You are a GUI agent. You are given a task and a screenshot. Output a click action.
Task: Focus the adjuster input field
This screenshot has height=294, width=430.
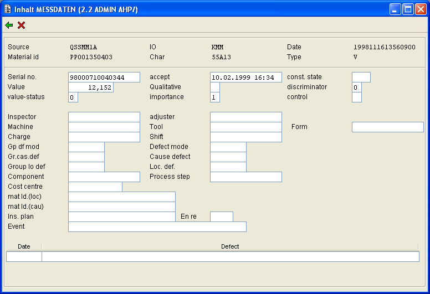click(246, 117)
